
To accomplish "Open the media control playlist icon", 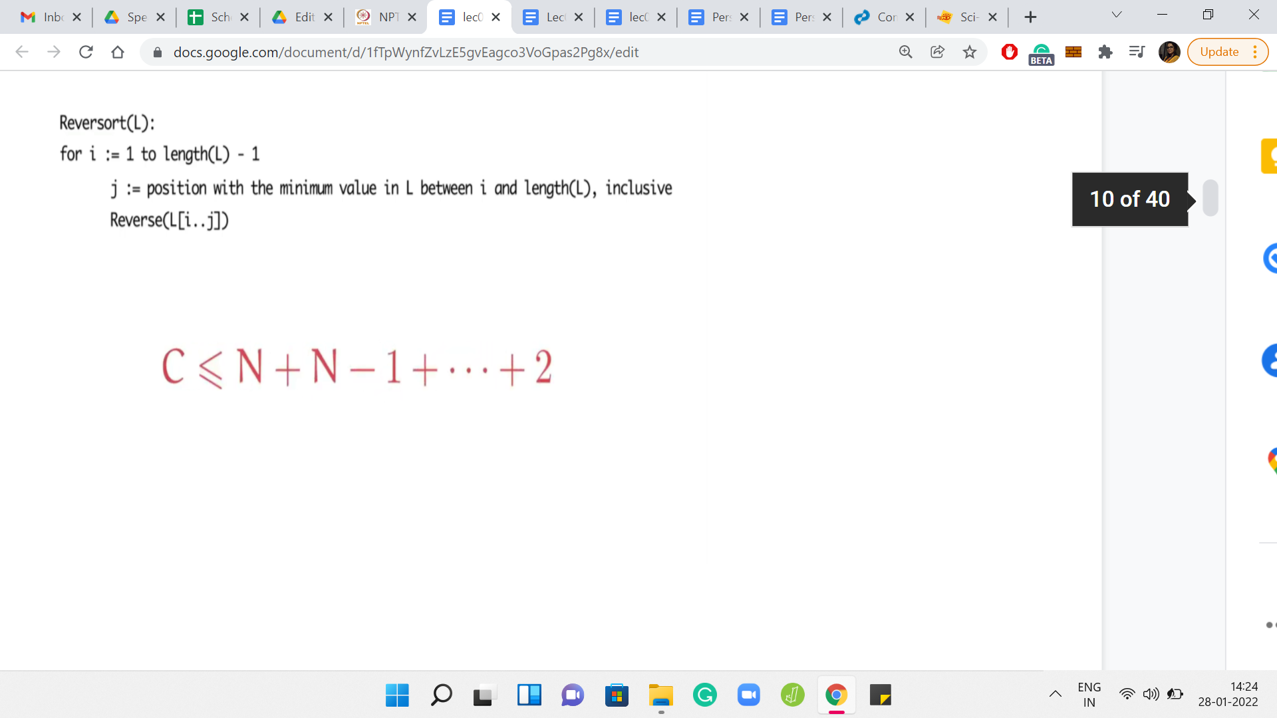I will [1137, 52].
